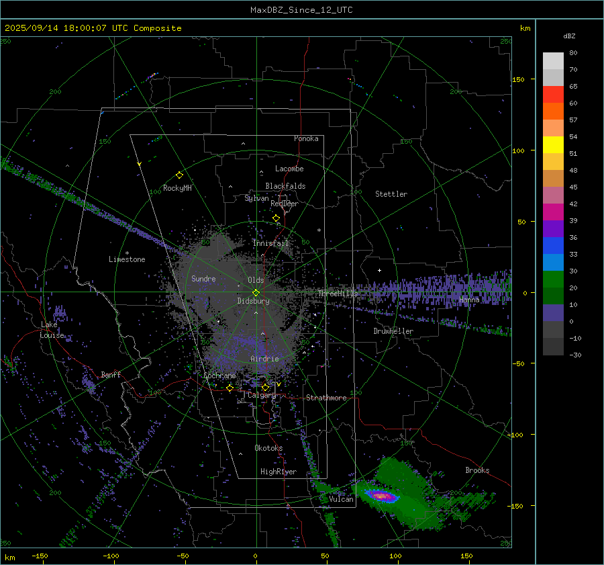Click the purple 36 dBZ legend swatch
Viewport: 604px width, 565px height.
tap(553, 229)
